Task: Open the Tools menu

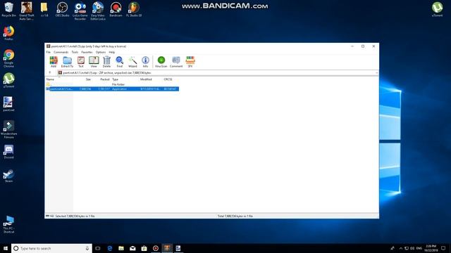Action: tap(75, 52)
